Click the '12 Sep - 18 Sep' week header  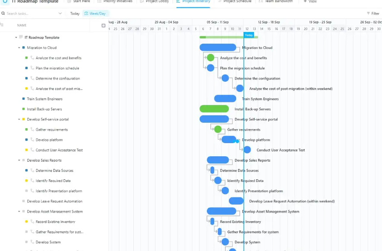pos(269,22)
